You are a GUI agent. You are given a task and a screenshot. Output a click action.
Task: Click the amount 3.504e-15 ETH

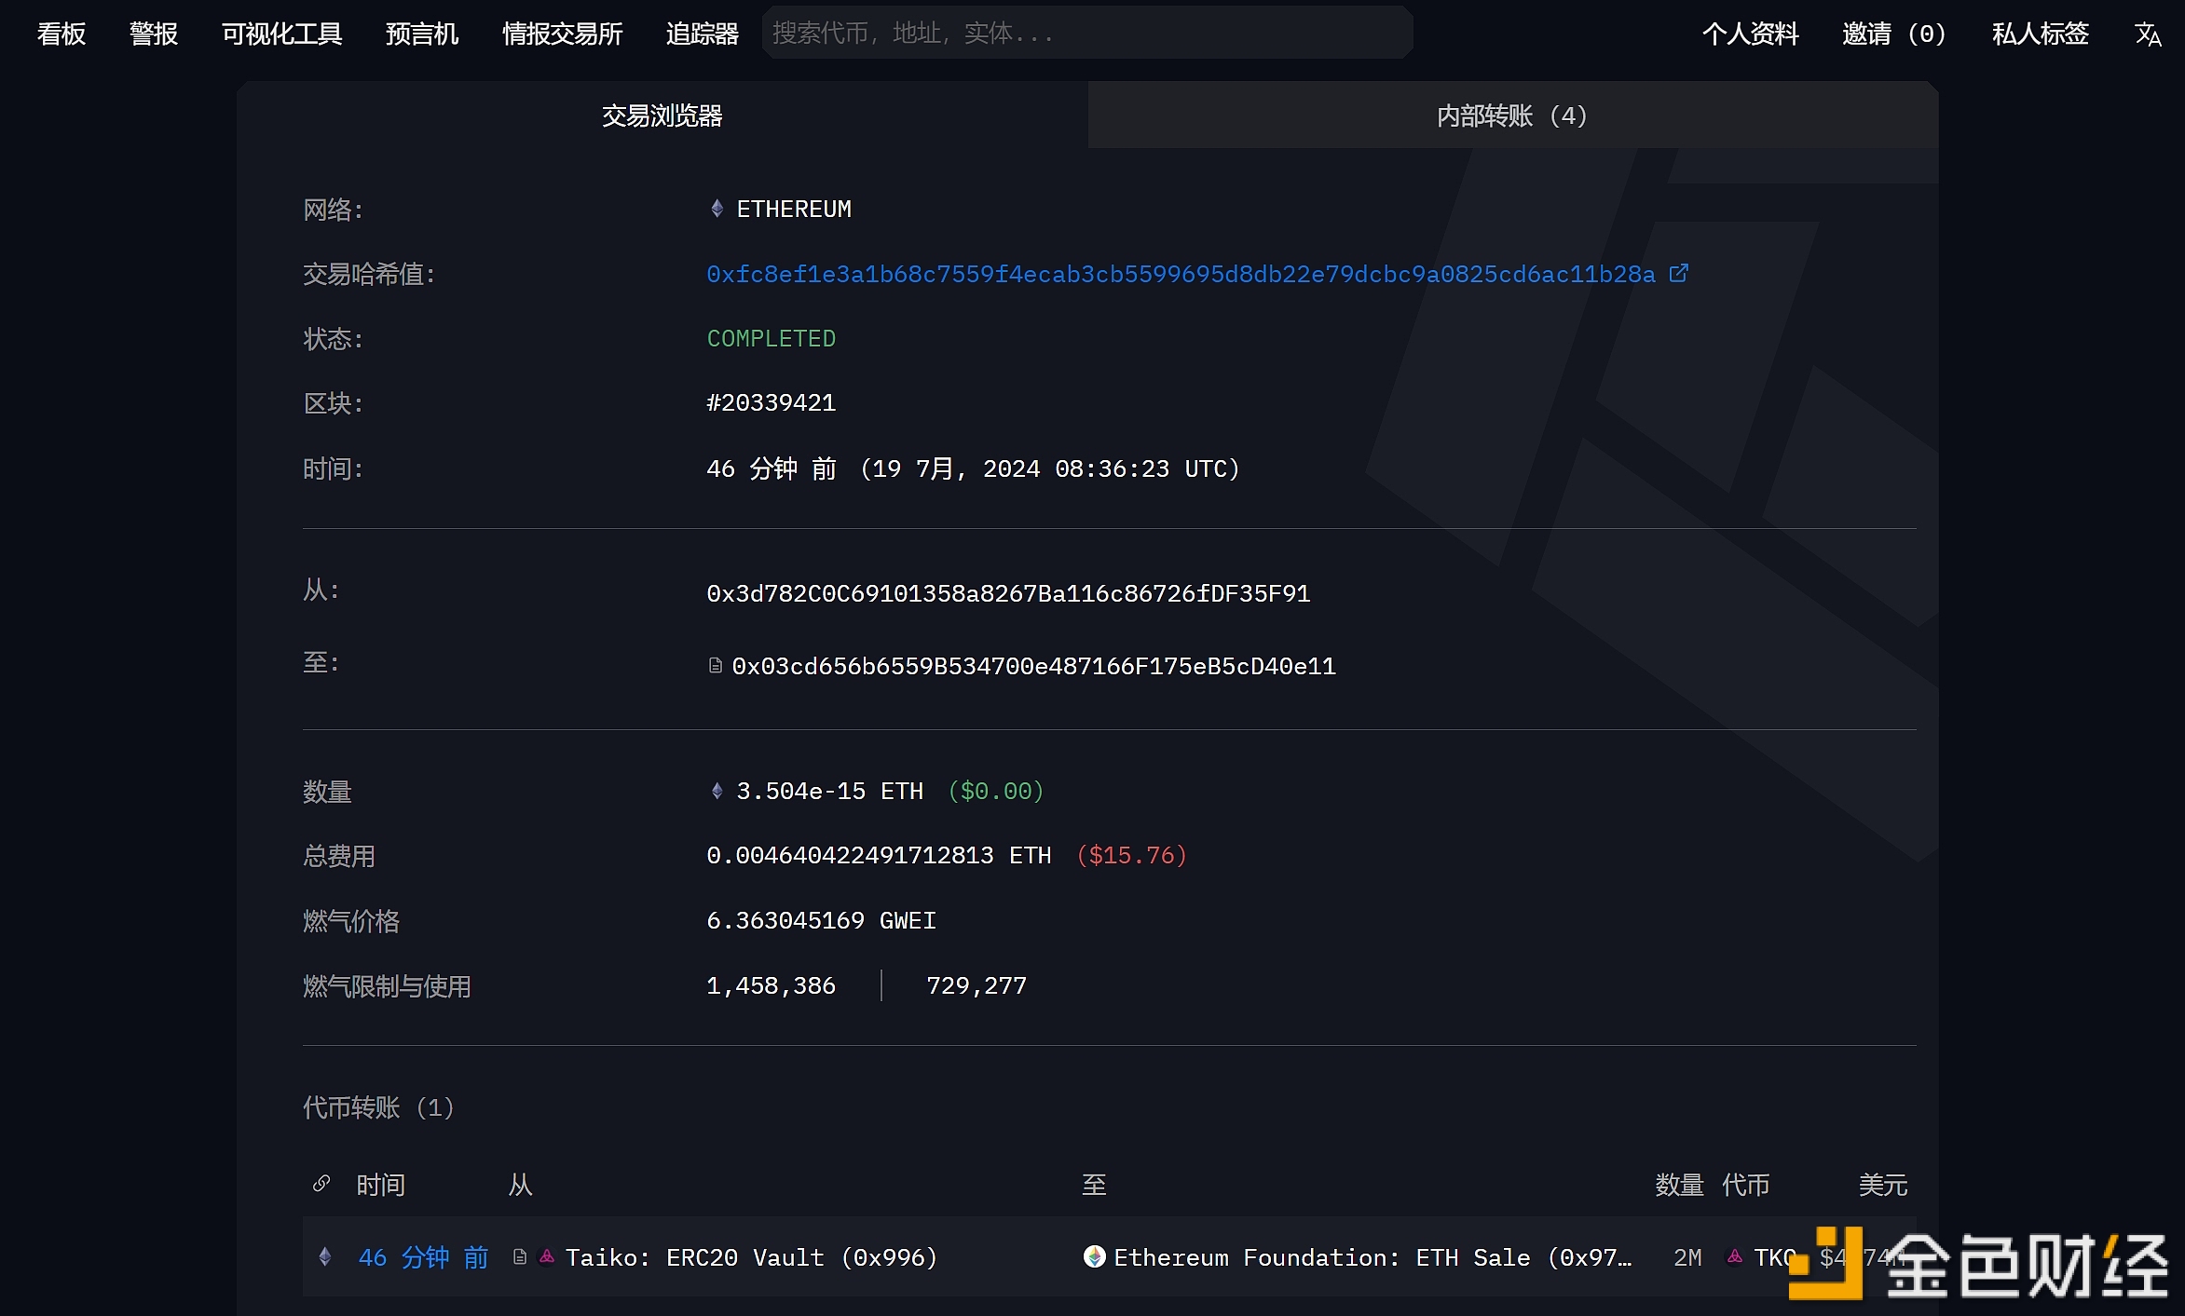click(829, 791)
